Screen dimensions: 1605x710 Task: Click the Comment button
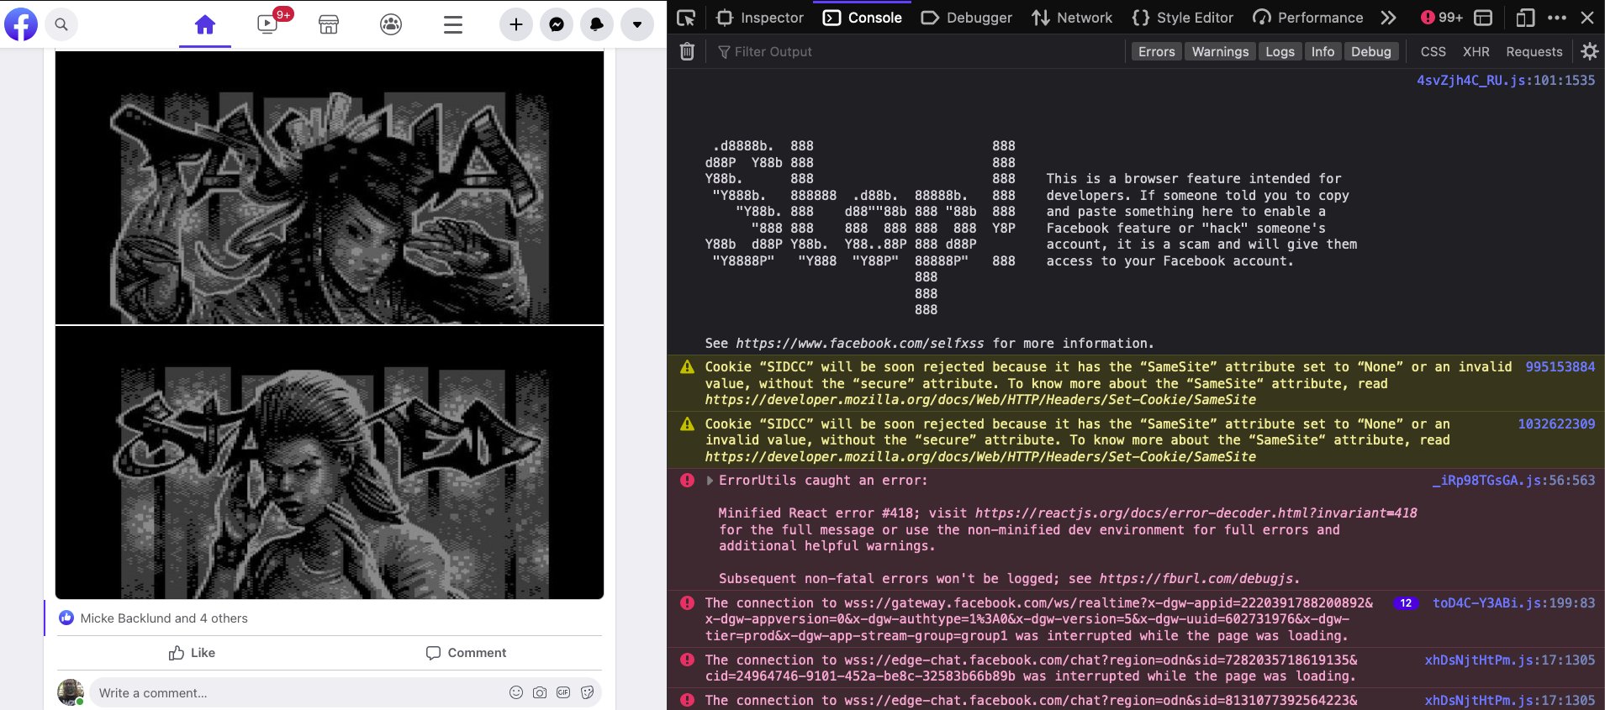[x=466, y=653]
